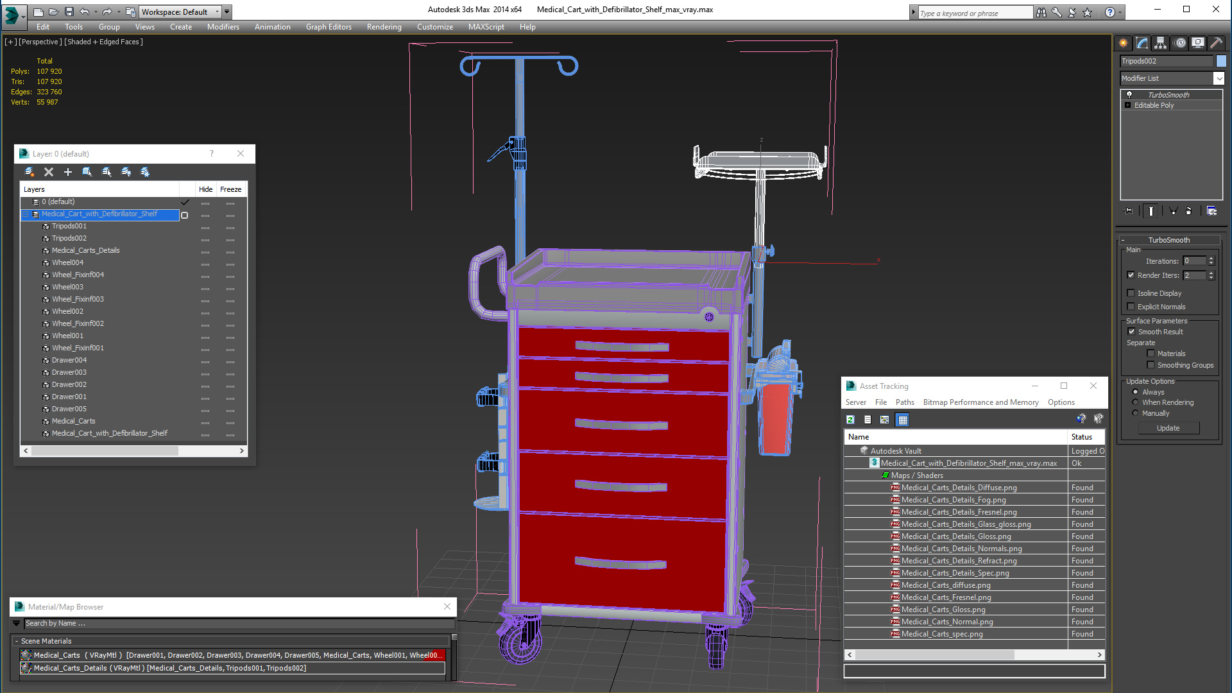This screenshot has width=1232, height=693.
Task: Toggle TurboSmooth lightbulb visibility
Action: [x=1129, y=95]
